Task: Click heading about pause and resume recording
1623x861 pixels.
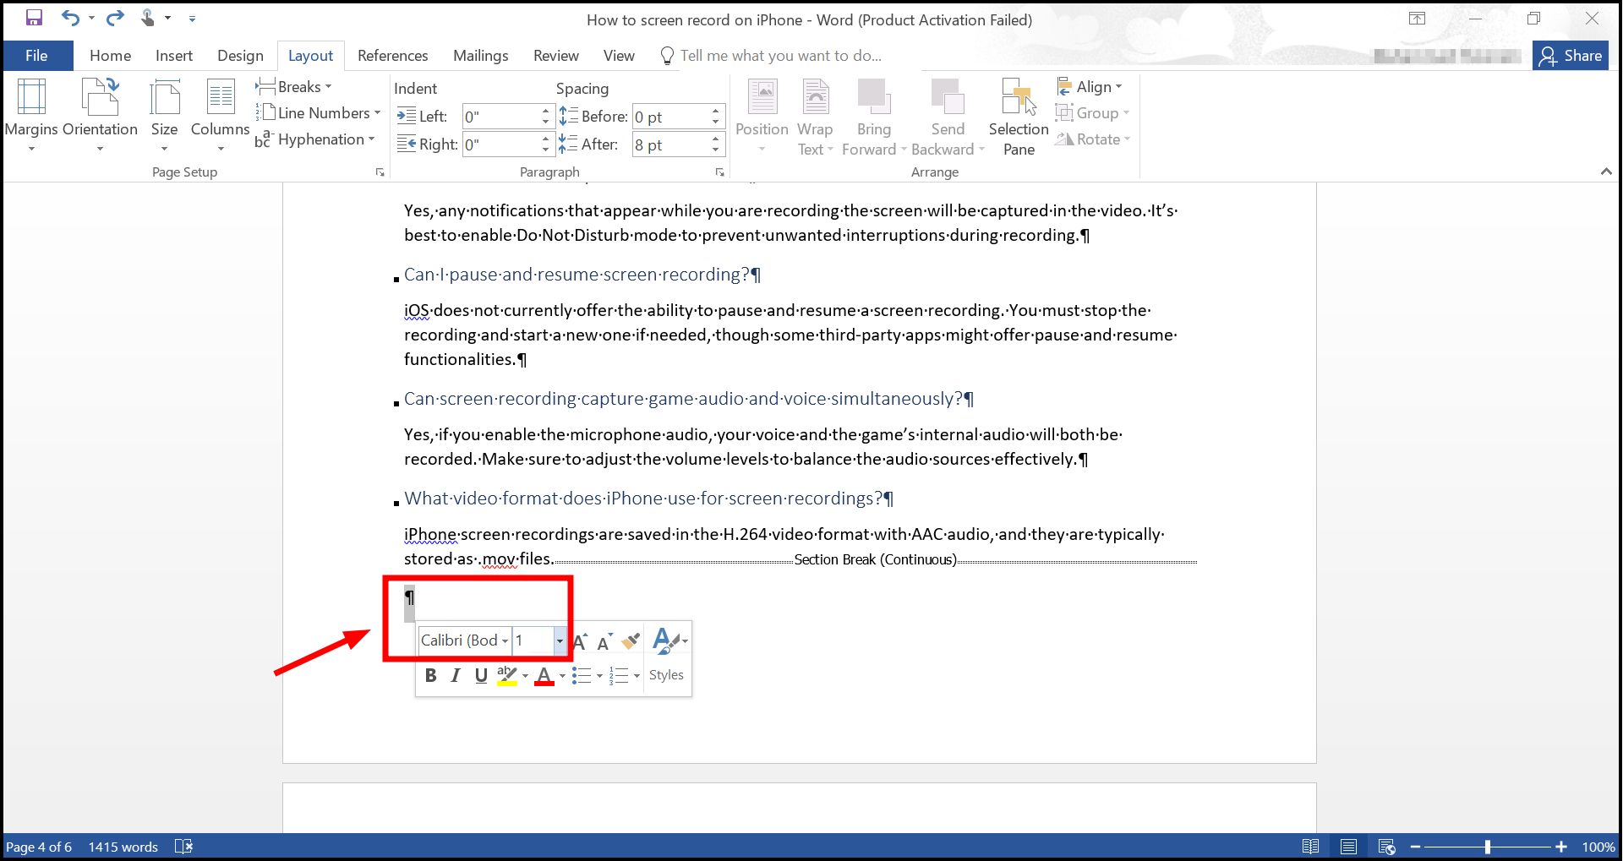Action: point(582,275)
